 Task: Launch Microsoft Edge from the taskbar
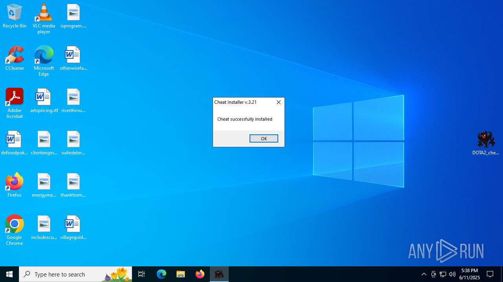click(x=162, y=274)
